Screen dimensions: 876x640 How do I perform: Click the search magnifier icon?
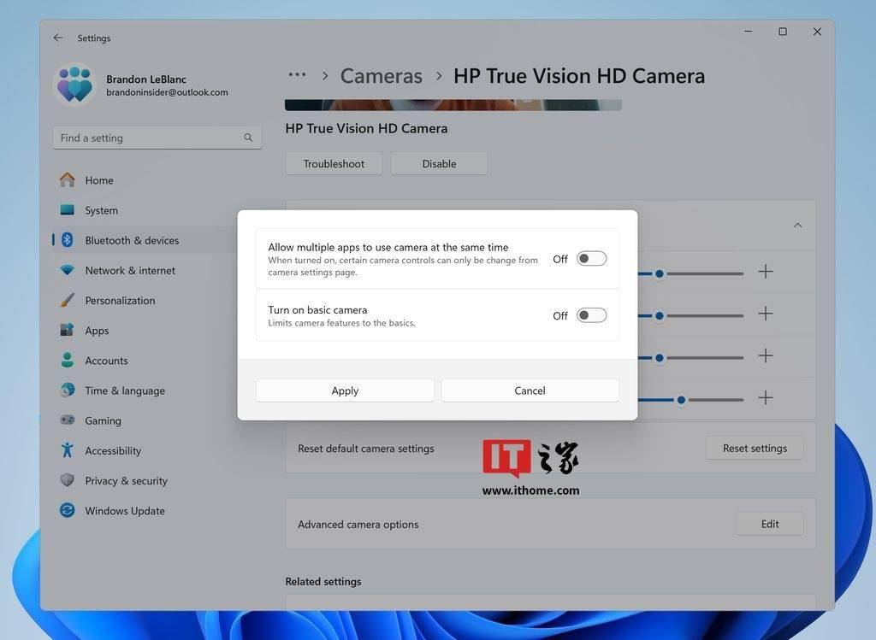coord(248,138)
